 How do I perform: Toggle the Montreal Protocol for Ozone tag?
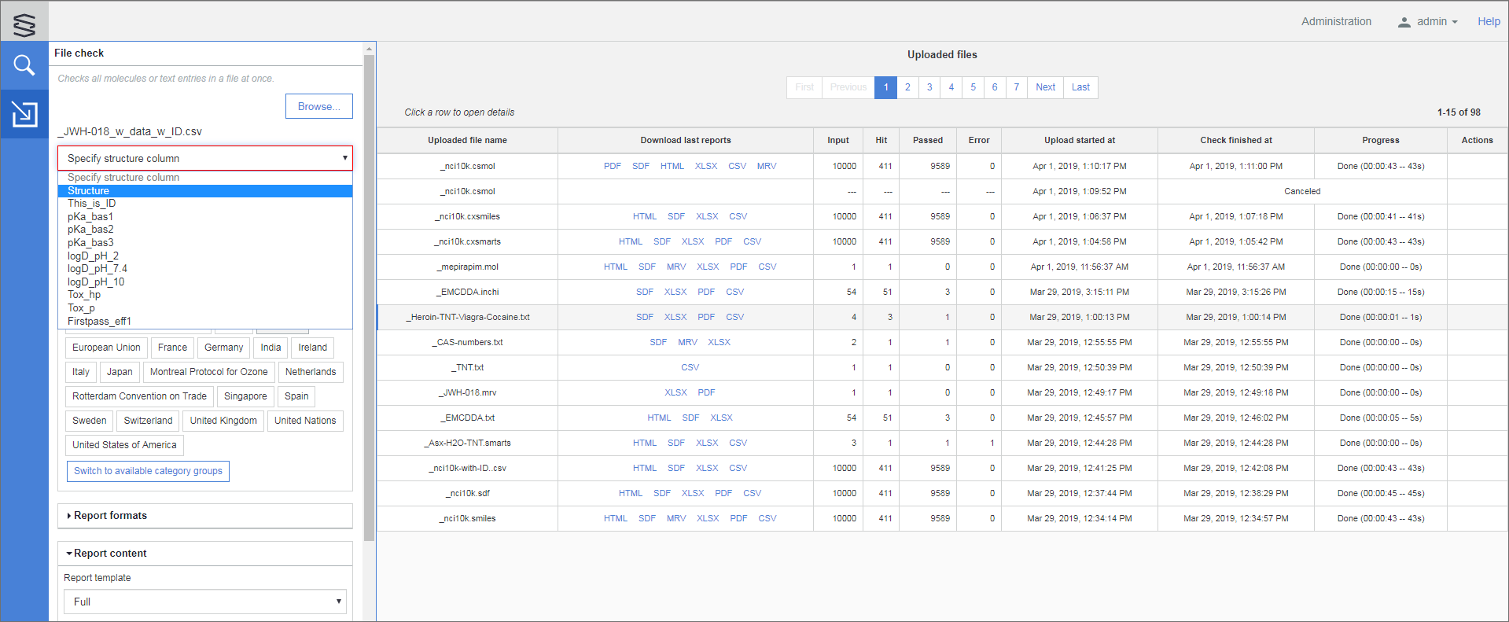pyautogui.click(x=208, y=372)
